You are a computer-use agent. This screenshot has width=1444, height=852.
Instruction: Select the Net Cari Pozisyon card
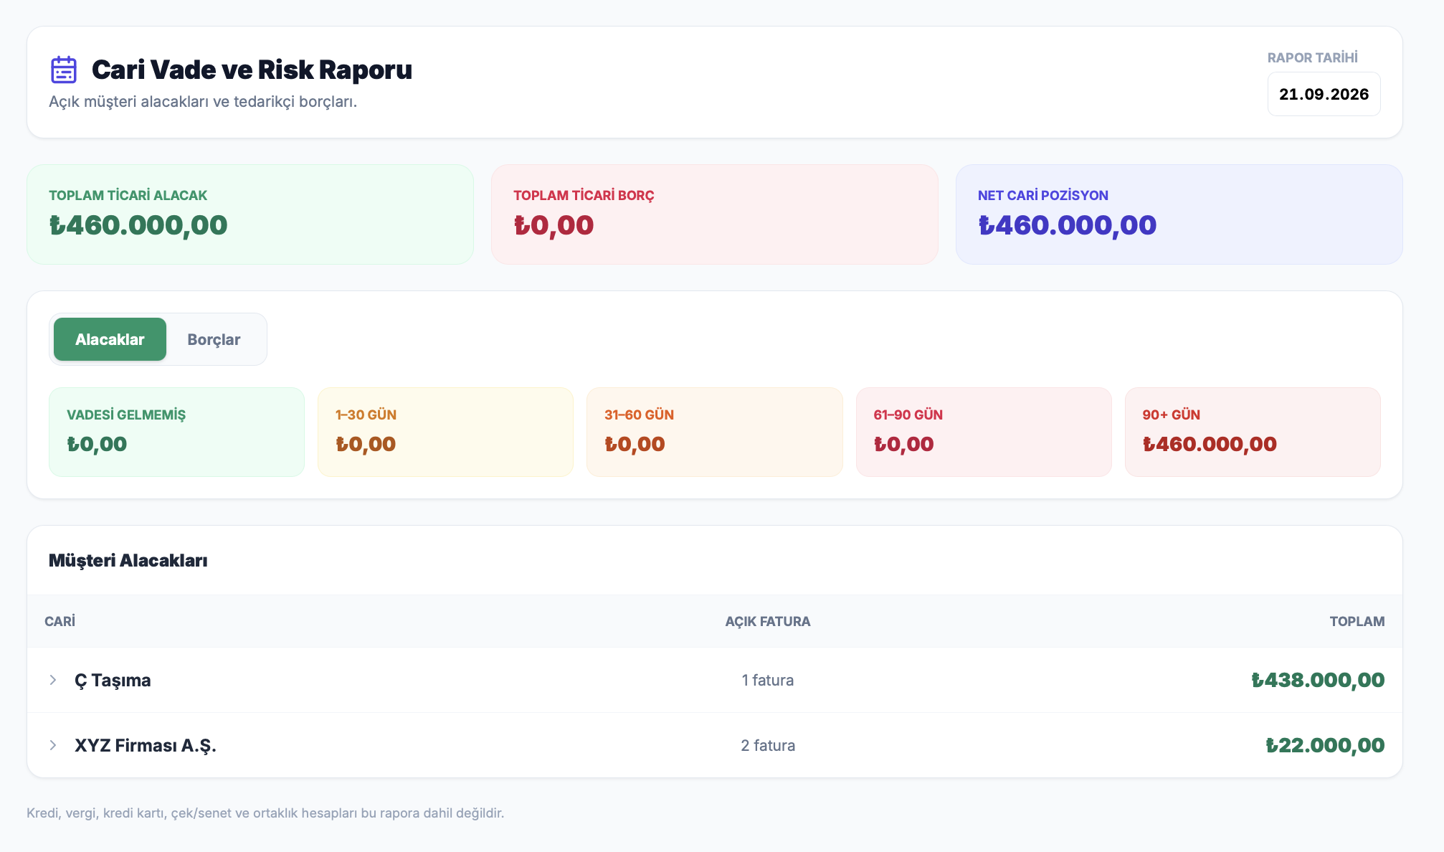point(1179,214)
